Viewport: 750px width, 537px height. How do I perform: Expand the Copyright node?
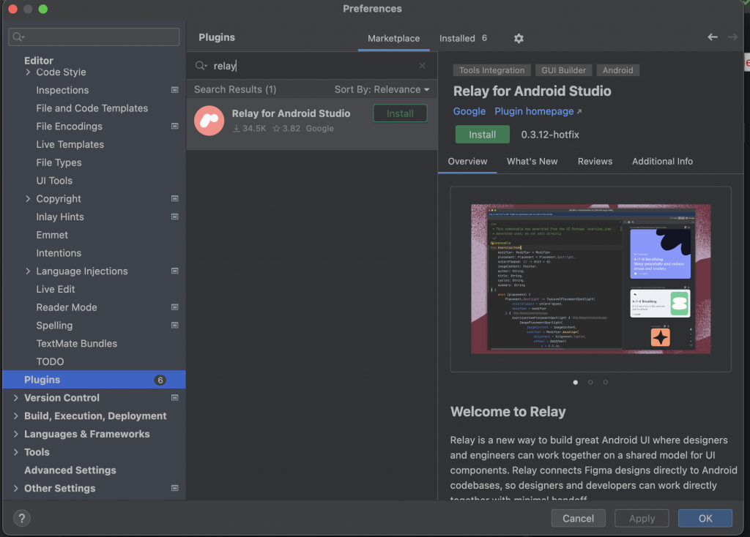click(28, 198)
